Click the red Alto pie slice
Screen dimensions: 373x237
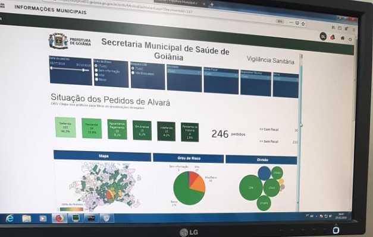tap(193, 177)
